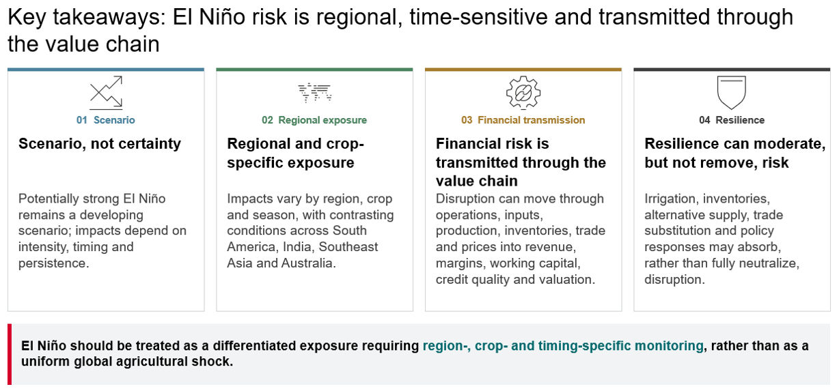Image resolution: width=839 pixels, height=391 pixels.
Task: Click 'Resilience can moderate' heading
Action: pyautogui.click(x=735, y=153)
